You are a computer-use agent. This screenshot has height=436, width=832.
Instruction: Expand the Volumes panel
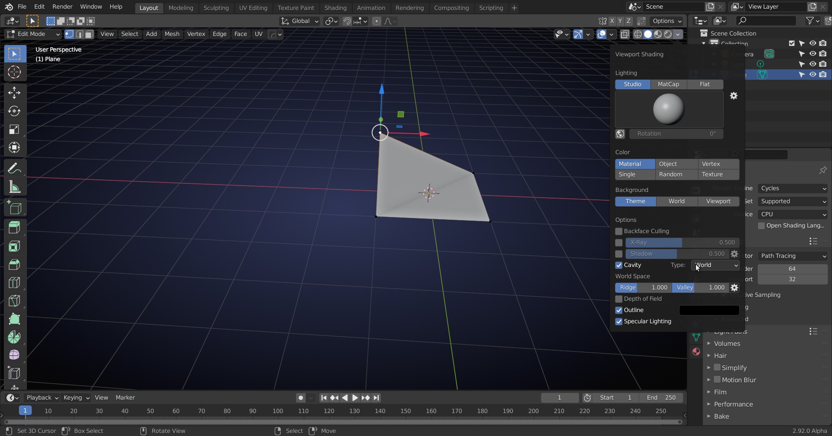(x=727, y=344)
